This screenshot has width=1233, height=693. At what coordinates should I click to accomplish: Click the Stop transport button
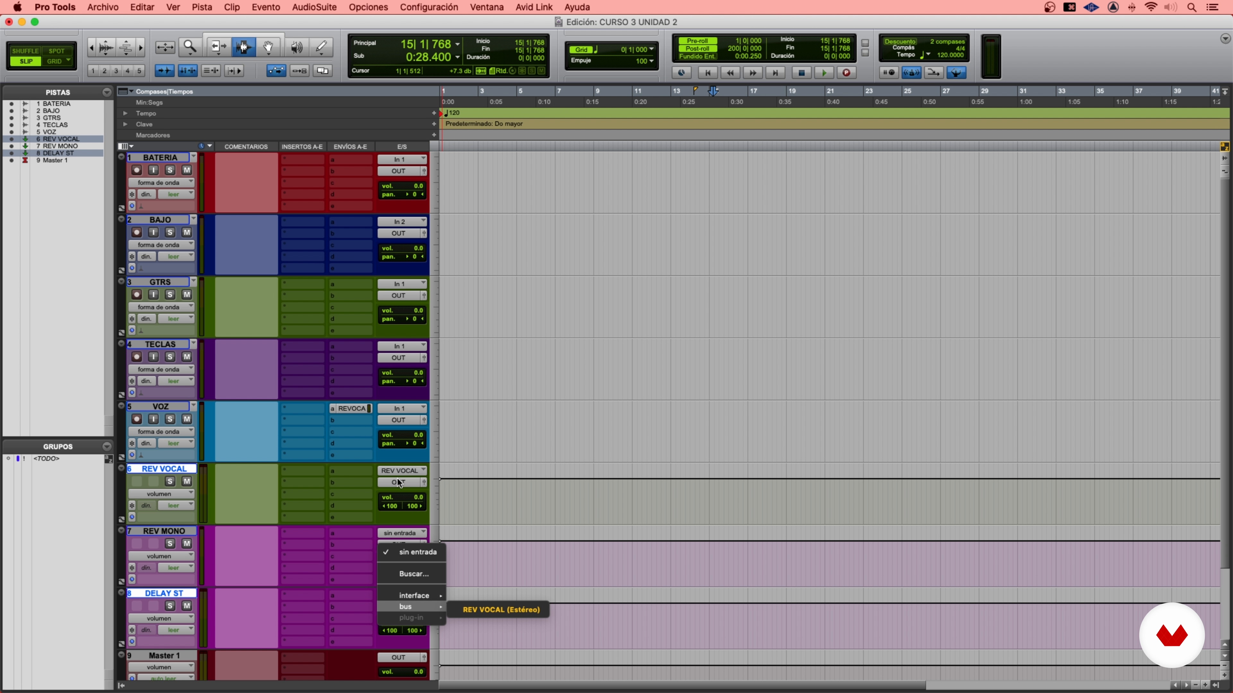(x=801, y=73)
